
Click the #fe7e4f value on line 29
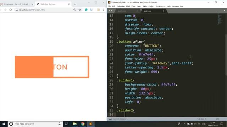pyautogui.click(x=168, y=85)
